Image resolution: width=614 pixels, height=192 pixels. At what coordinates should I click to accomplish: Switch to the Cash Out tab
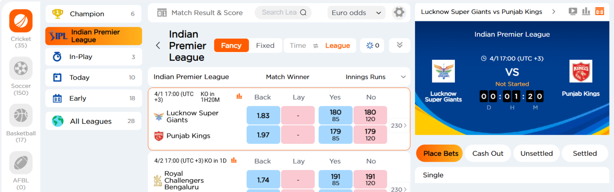click(x=488, y=153)
